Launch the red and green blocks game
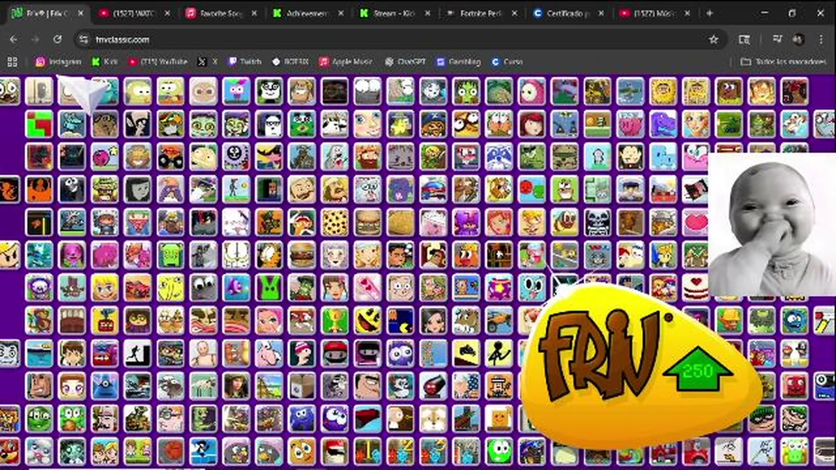The image size is (836, 470). click(39, 124)
